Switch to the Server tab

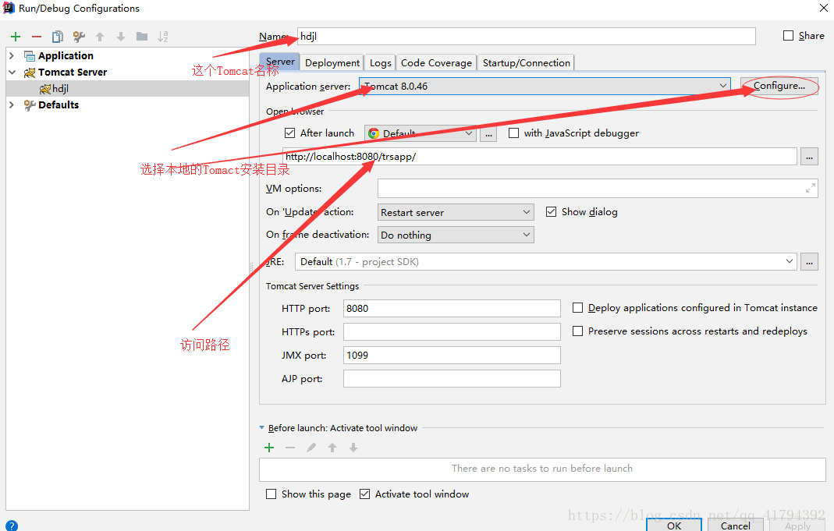[280, 62]
